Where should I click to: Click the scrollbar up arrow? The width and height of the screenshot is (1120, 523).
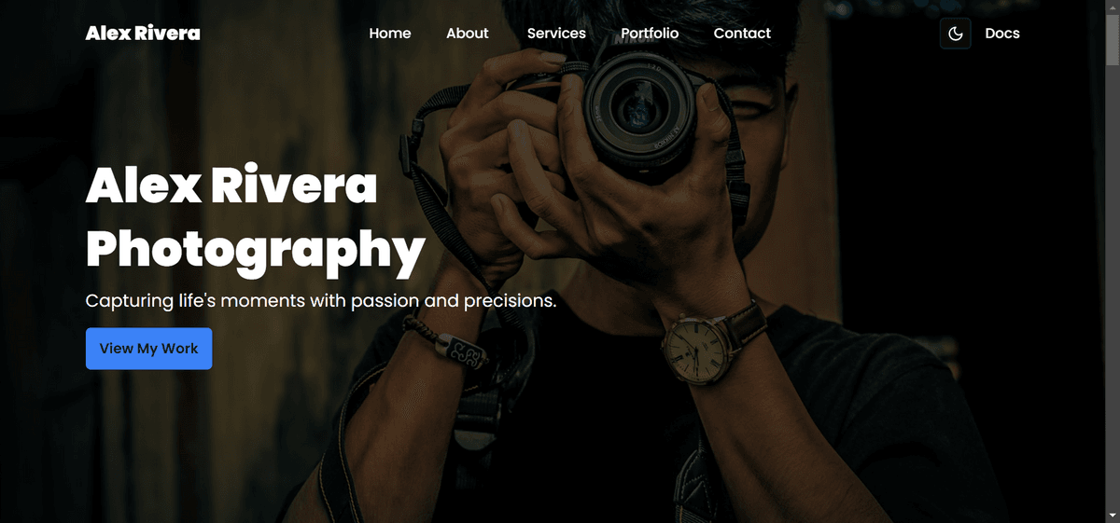click(1113, 7)
